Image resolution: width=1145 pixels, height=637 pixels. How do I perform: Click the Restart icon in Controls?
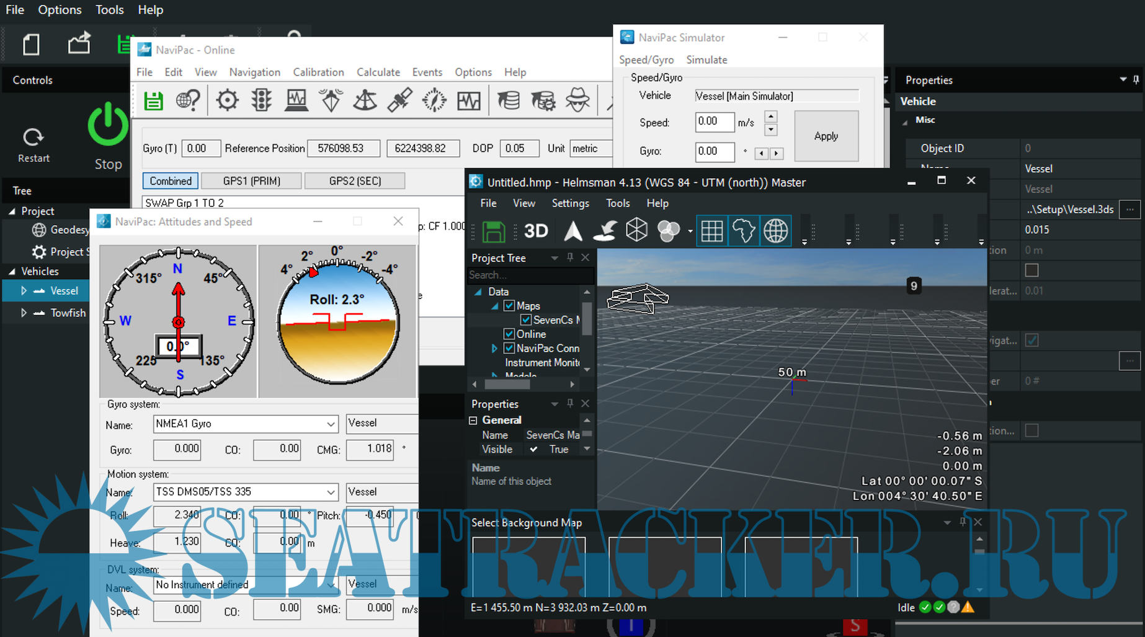(x=33, y=137)
